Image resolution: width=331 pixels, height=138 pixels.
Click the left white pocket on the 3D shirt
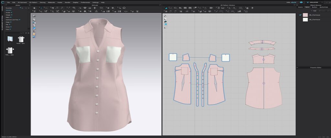pyautogui.click(x=83, y=54)
